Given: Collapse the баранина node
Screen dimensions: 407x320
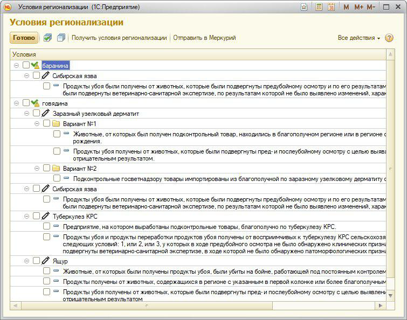Looking at the screenshot, I should 16,66.
